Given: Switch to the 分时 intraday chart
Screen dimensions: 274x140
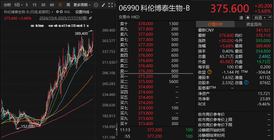Looking at the screenshot, I should 7,5.
